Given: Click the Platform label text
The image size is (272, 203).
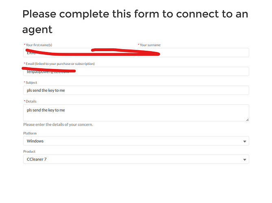Looking at the screenshot, I should tap(30, 133).
